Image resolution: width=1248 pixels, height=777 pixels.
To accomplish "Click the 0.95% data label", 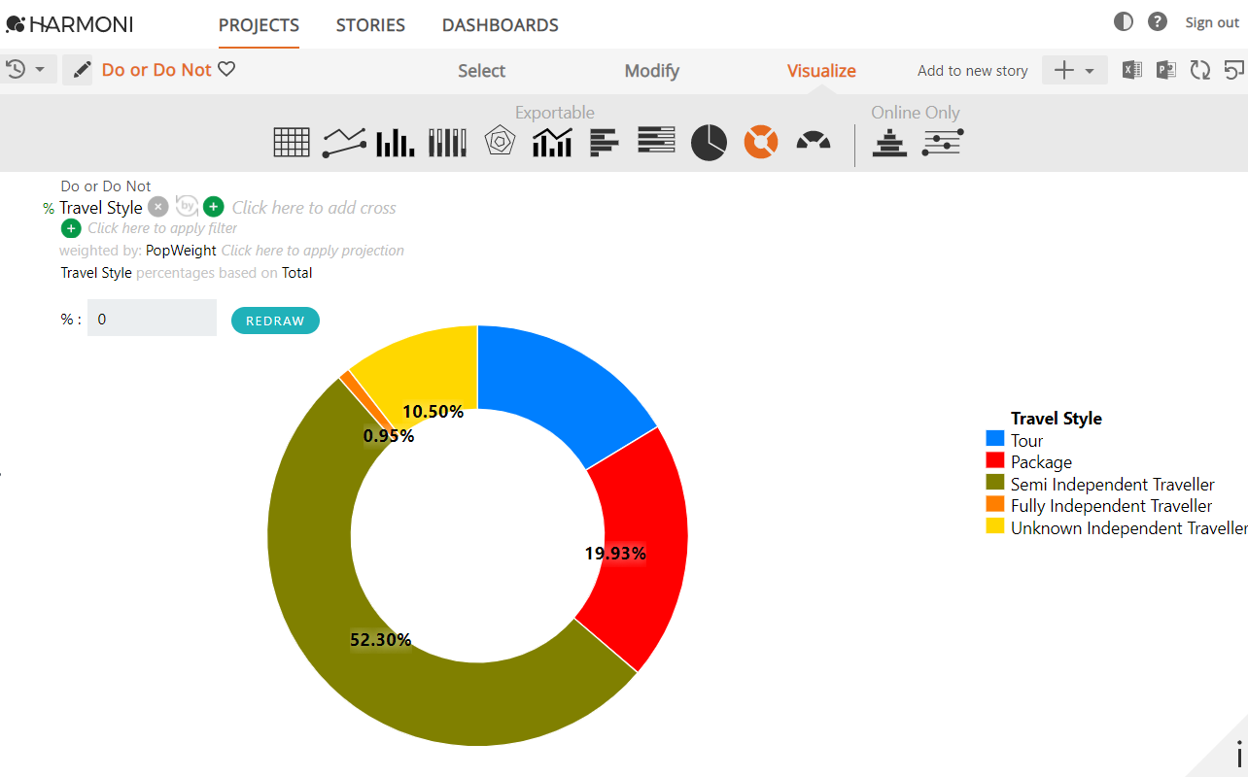I will click(x=389, y=436).
